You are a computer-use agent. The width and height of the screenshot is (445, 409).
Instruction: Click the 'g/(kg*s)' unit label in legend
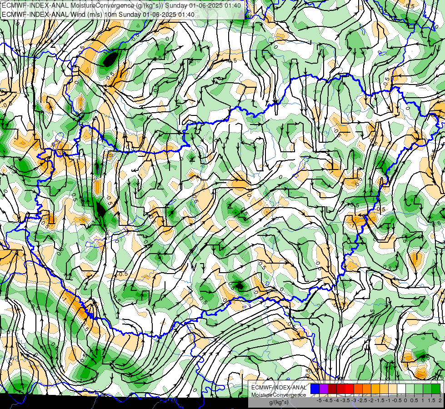279,403
